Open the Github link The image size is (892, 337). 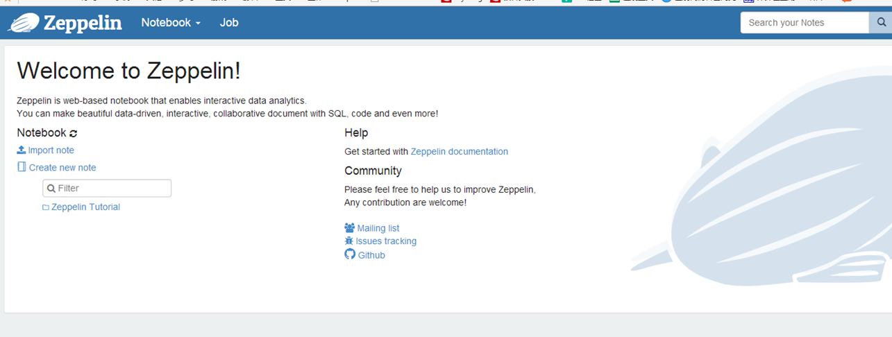364,254
